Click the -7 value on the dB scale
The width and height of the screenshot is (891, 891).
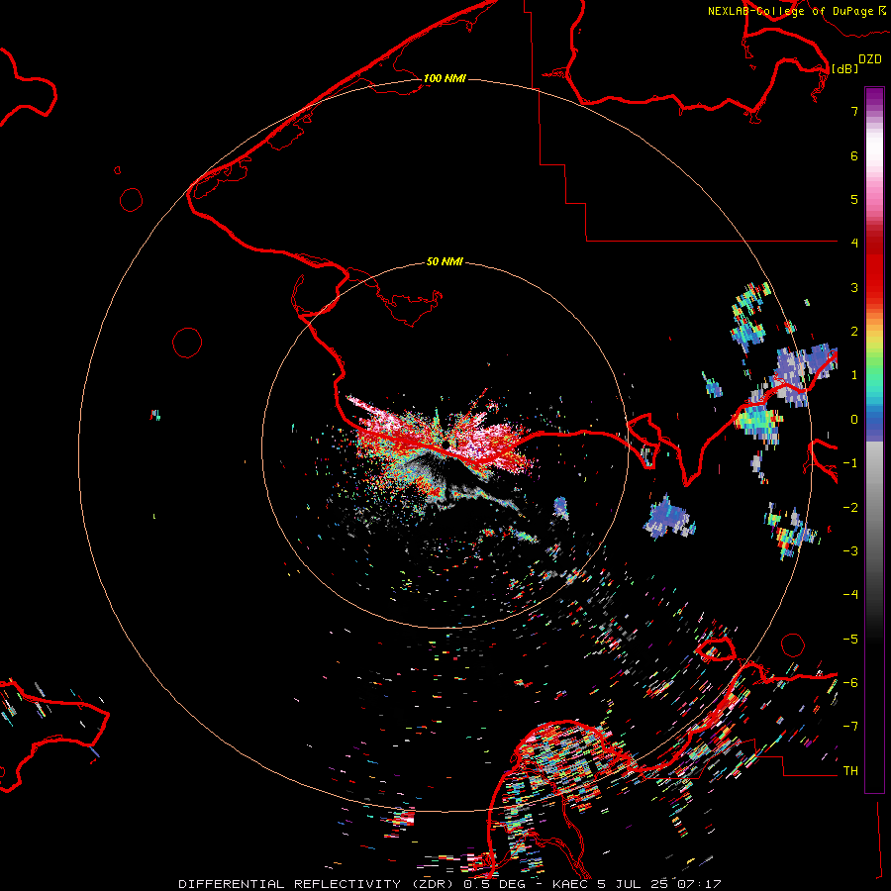tap(850, 727)
